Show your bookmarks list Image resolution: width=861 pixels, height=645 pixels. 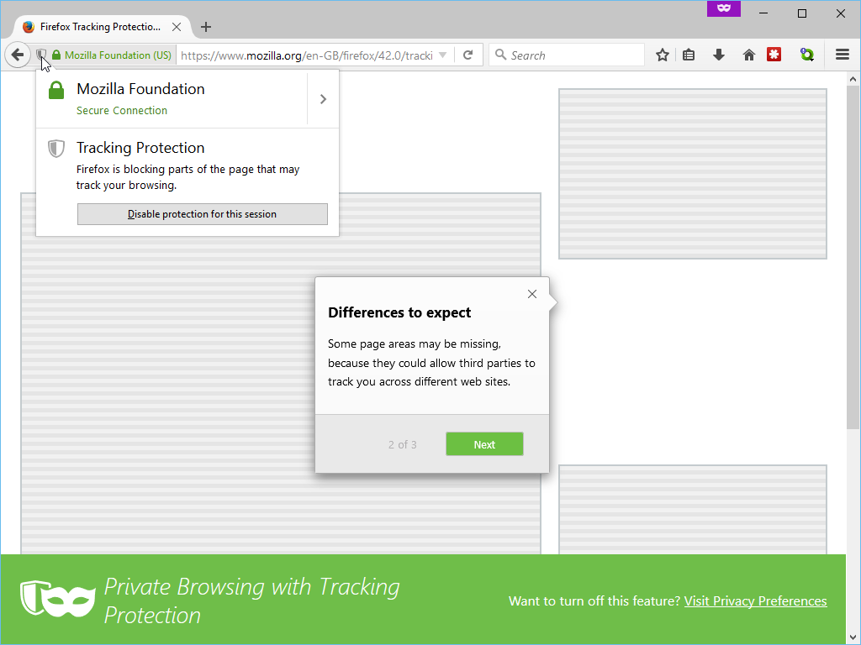point(689,55)
